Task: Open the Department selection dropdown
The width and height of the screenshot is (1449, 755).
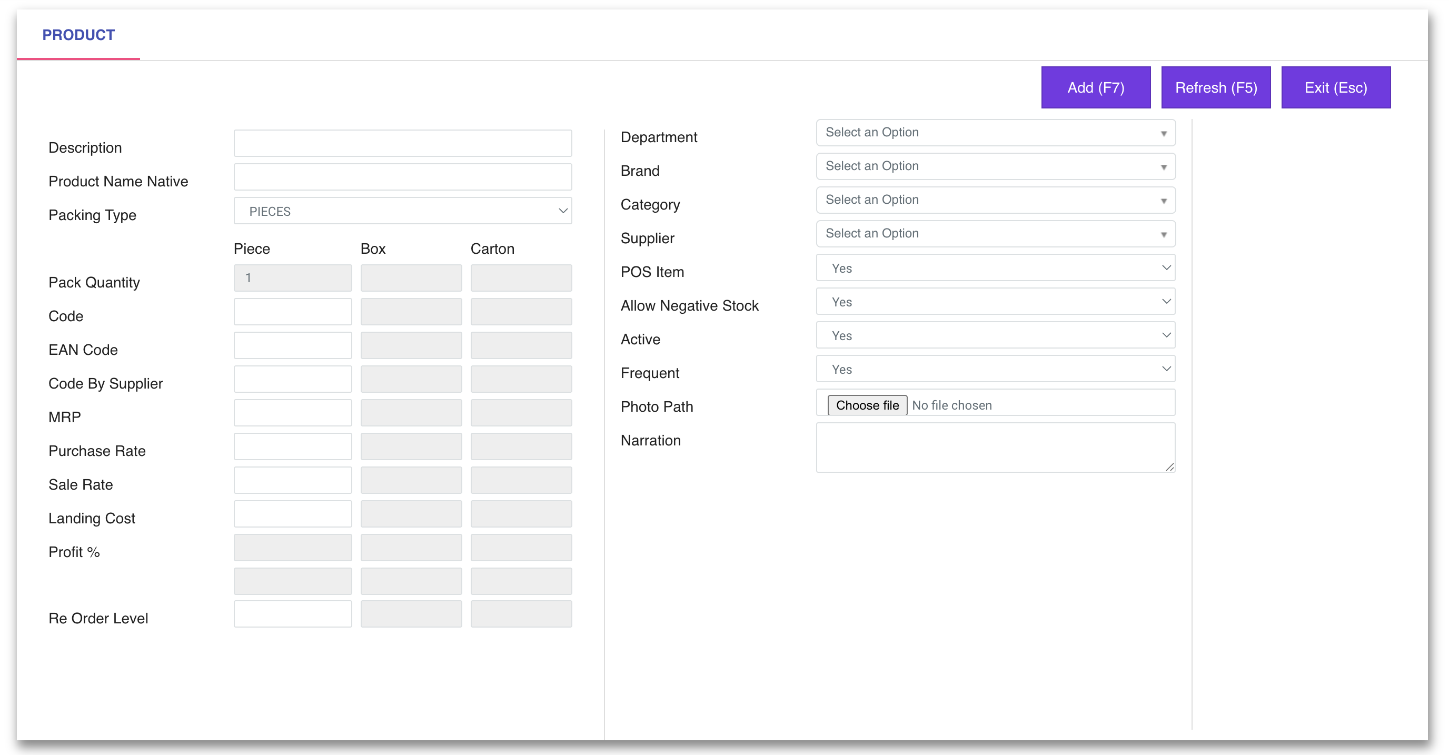Action: click(x=995, y=132)
